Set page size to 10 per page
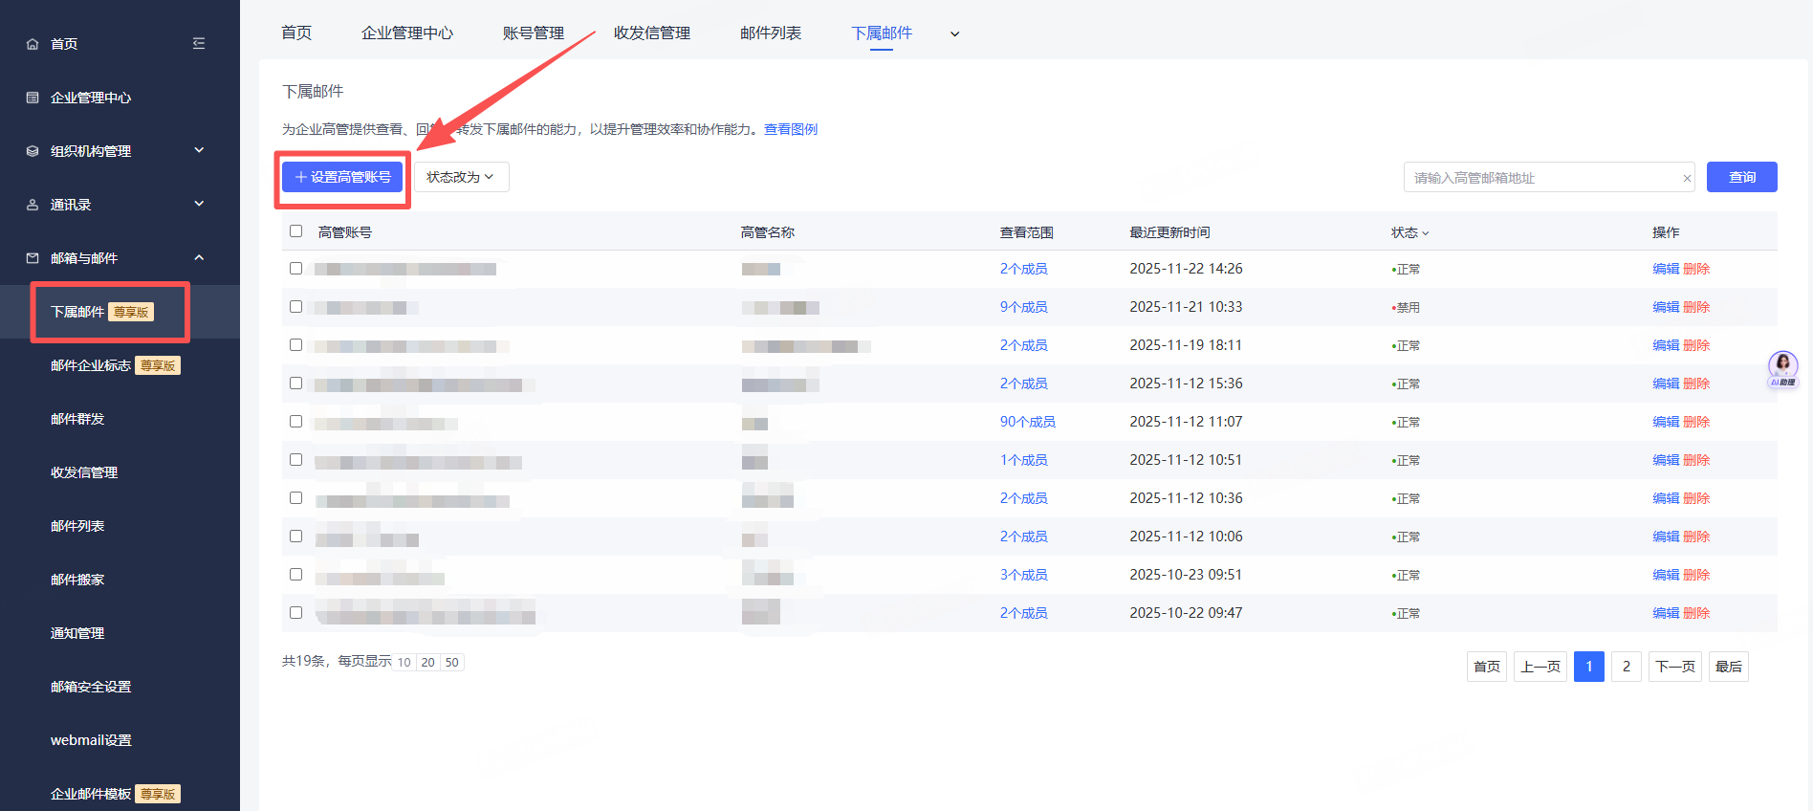The height and width of the screenshot is (811, 1813). 404,662
